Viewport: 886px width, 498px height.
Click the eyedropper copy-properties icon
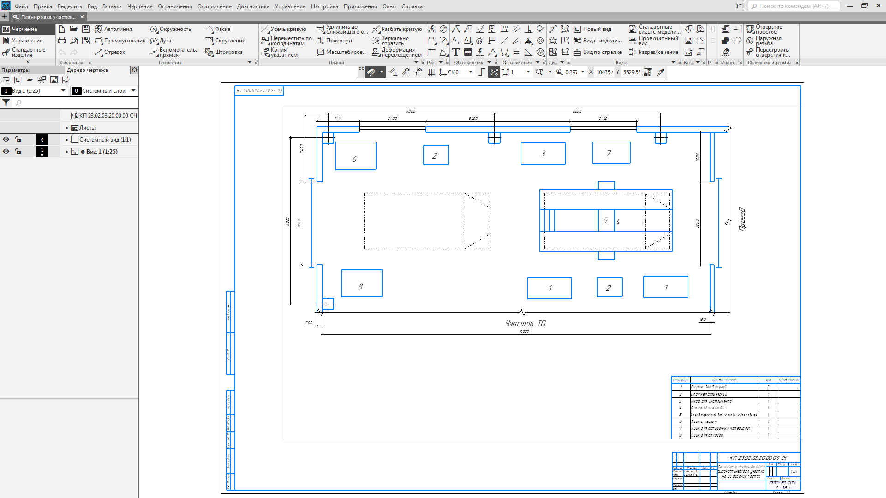[661, 72]
